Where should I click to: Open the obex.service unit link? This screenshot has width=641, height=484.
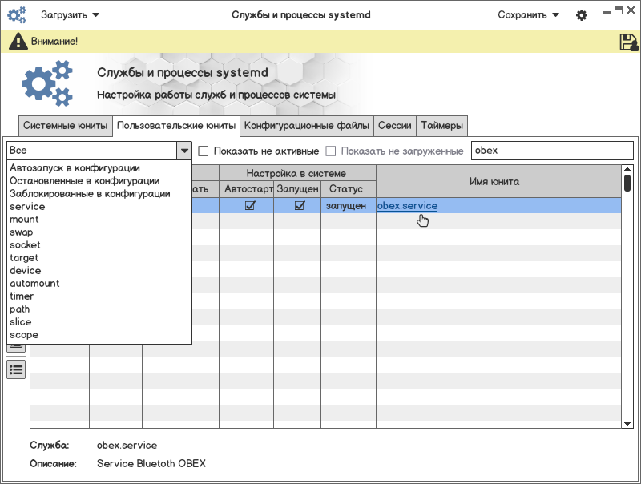407,206
